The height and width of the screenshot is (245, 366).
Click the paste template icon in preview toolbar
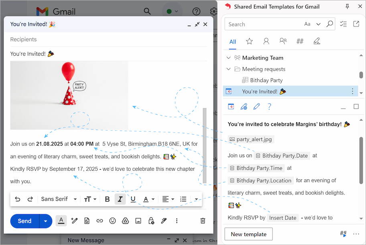coord(231,107)
